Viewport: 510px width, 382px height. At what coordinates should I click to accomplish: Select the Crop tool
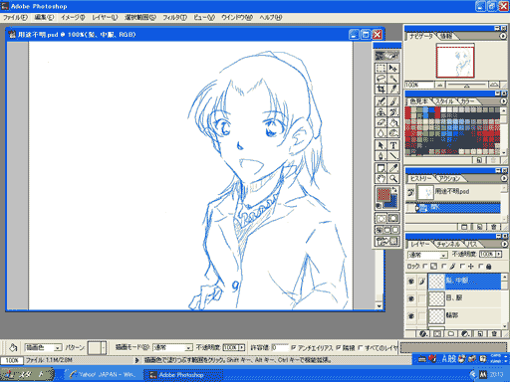(381, 90)
